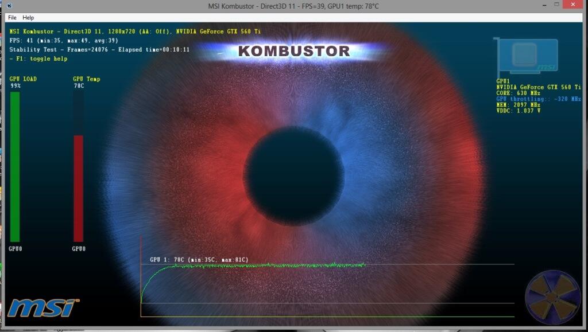
Task: Click the 'GPU0' label under the load bar
Action: (x=16, y=249)
